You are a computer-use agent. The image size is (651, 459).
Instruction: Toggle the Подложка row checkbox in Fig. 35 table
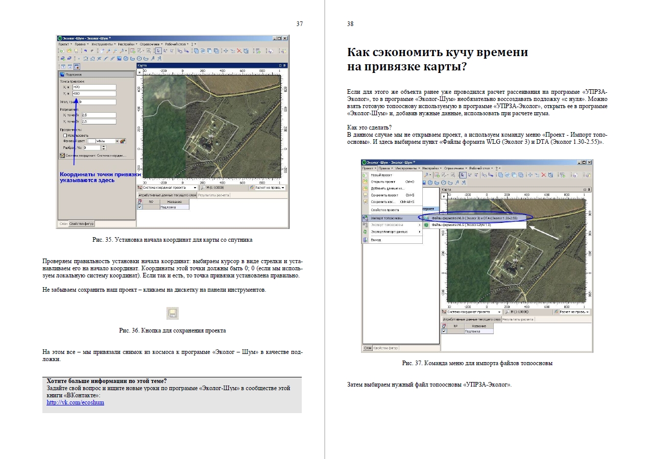click(139, 207)
